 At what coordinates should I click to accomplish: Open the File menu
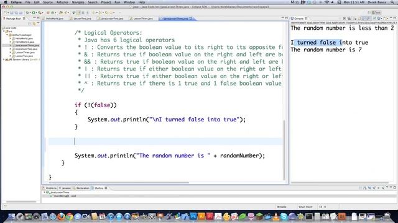tap(27, 2)
